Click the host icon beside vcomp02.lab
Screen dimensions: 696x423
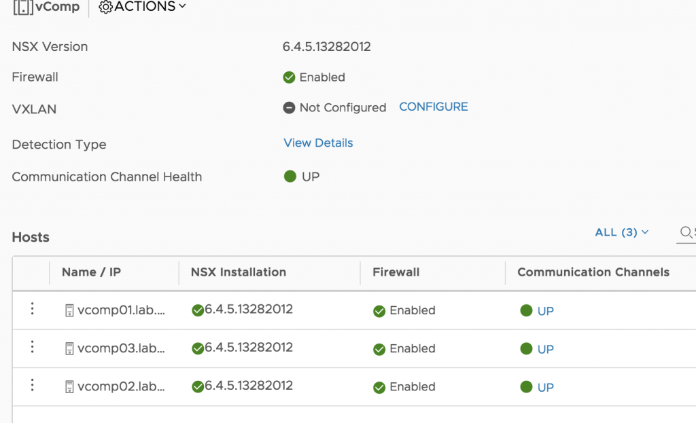(x=69, y=386)
